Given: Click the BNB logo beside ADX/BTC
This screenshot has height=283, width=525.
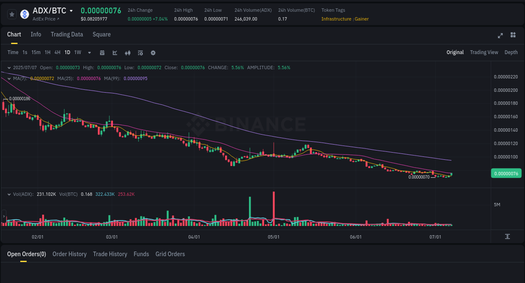Looking at the screenshot, I should tap(24, 14).
